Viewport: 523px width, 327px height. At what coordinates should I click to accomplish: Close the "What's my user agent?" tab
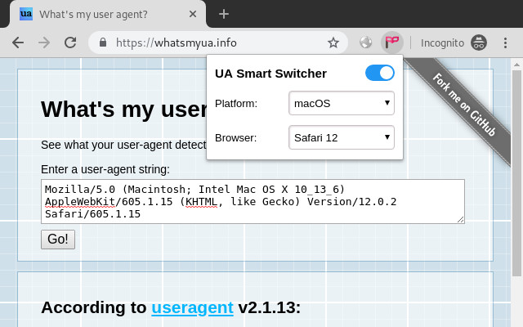[x=193, y=14]
